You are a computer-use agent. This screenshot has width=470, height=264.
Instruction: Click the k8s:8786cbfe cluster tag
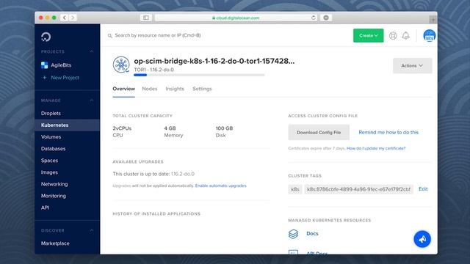358,189
